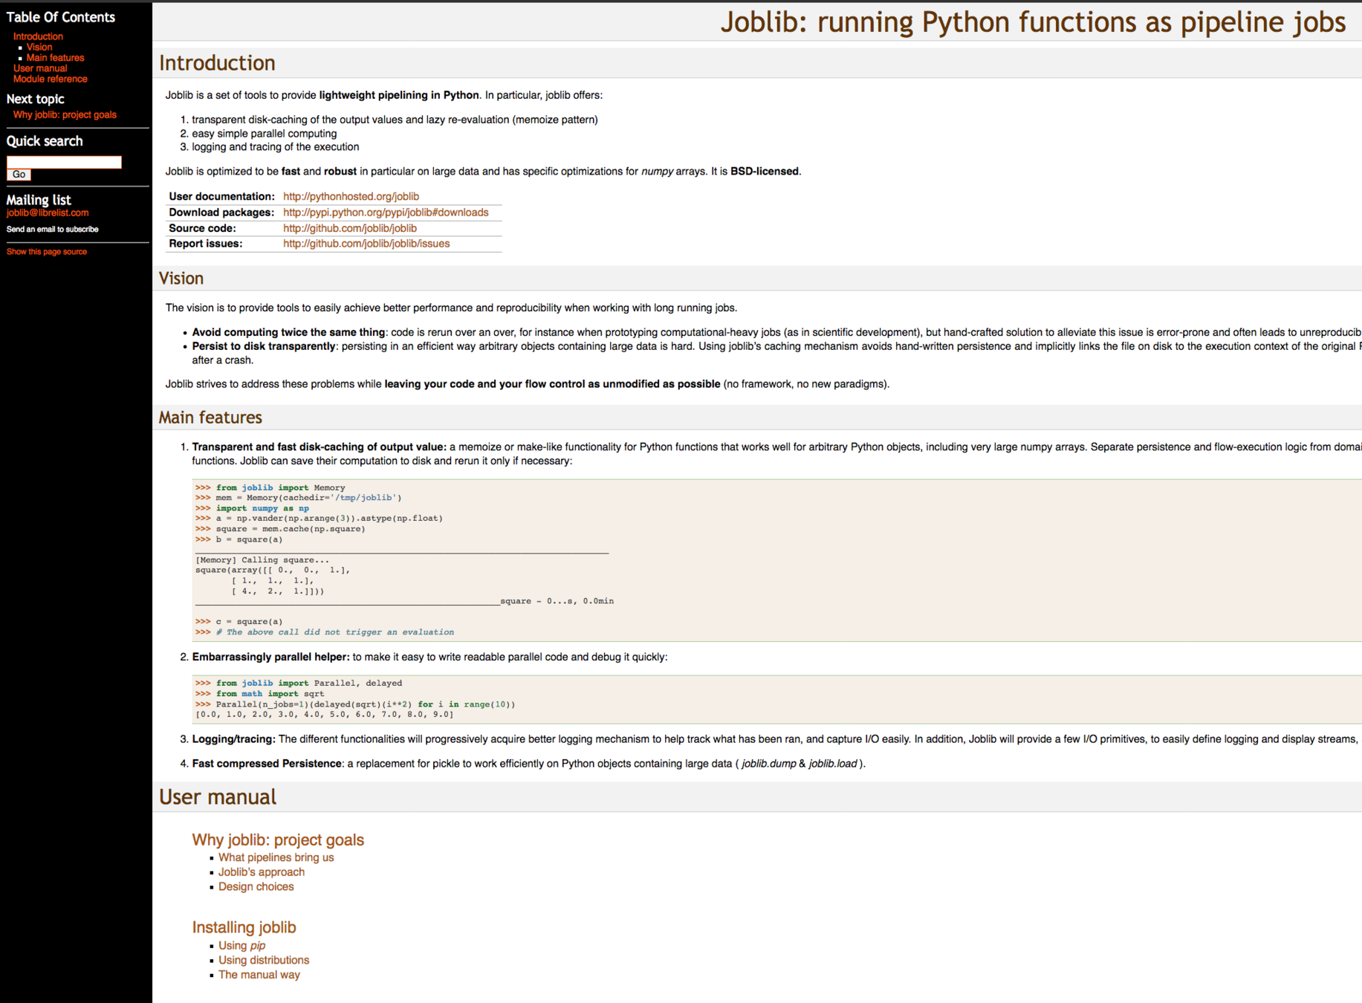Open the joblib@librelist.com mailing list link

click(x=48, y=213)
